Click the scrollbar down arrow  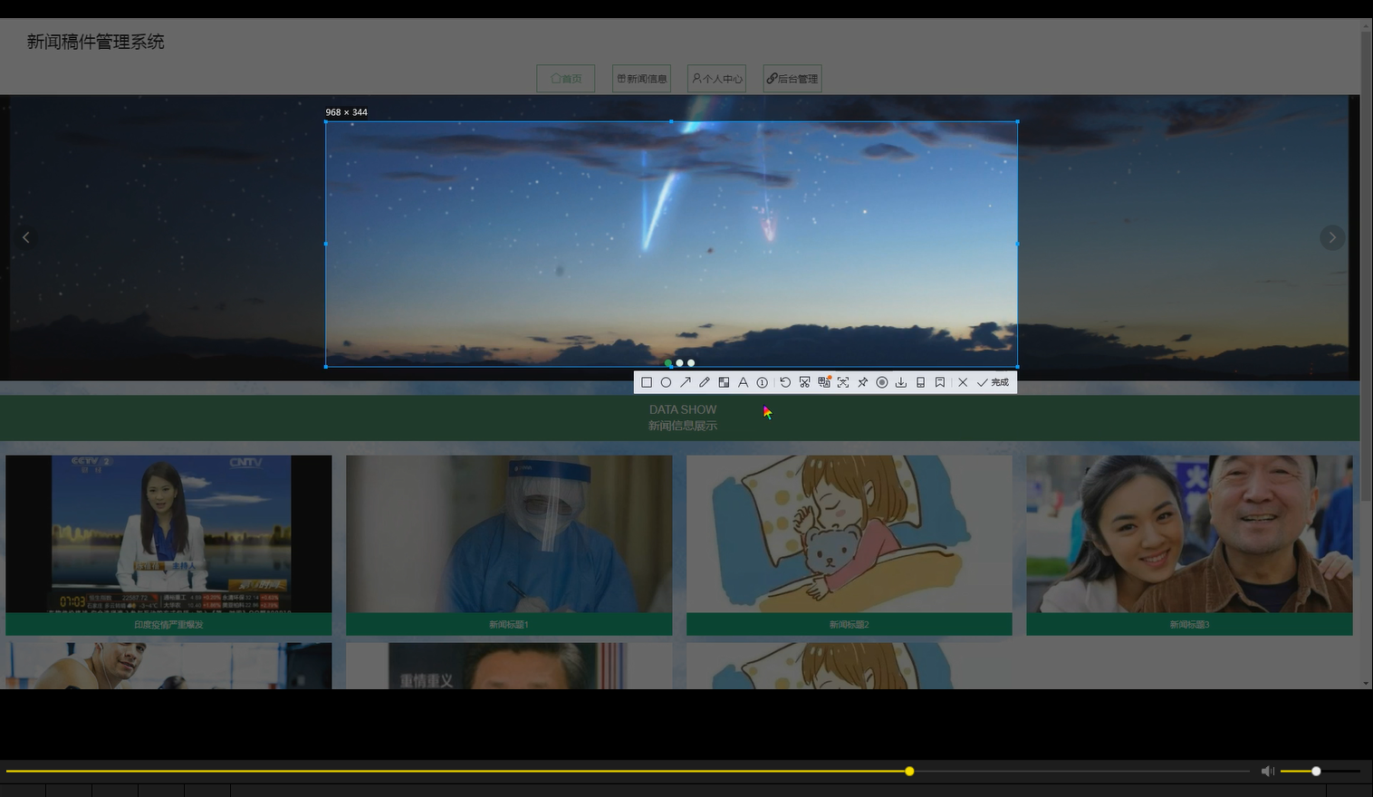click(x=1367, y=684)
